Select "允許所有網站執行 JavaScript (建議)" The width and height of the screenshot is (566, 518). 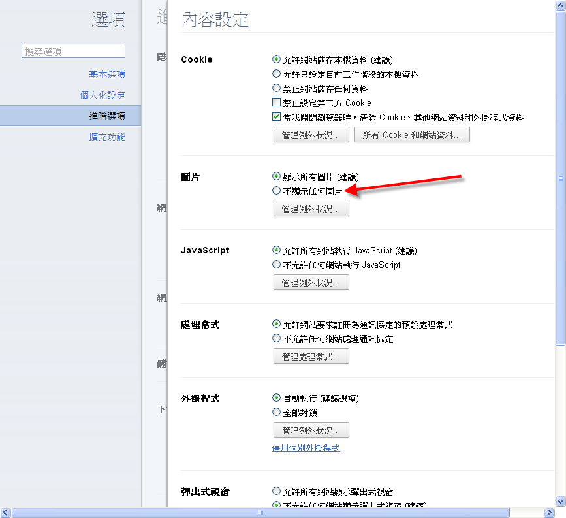coord(276,250)
